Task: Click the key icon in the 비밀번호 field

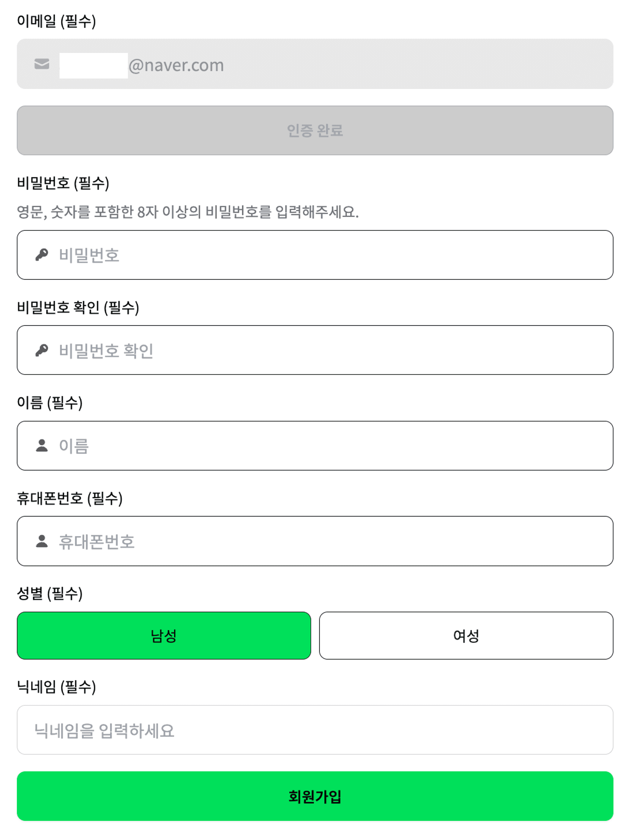Action: tap(42, 254)
